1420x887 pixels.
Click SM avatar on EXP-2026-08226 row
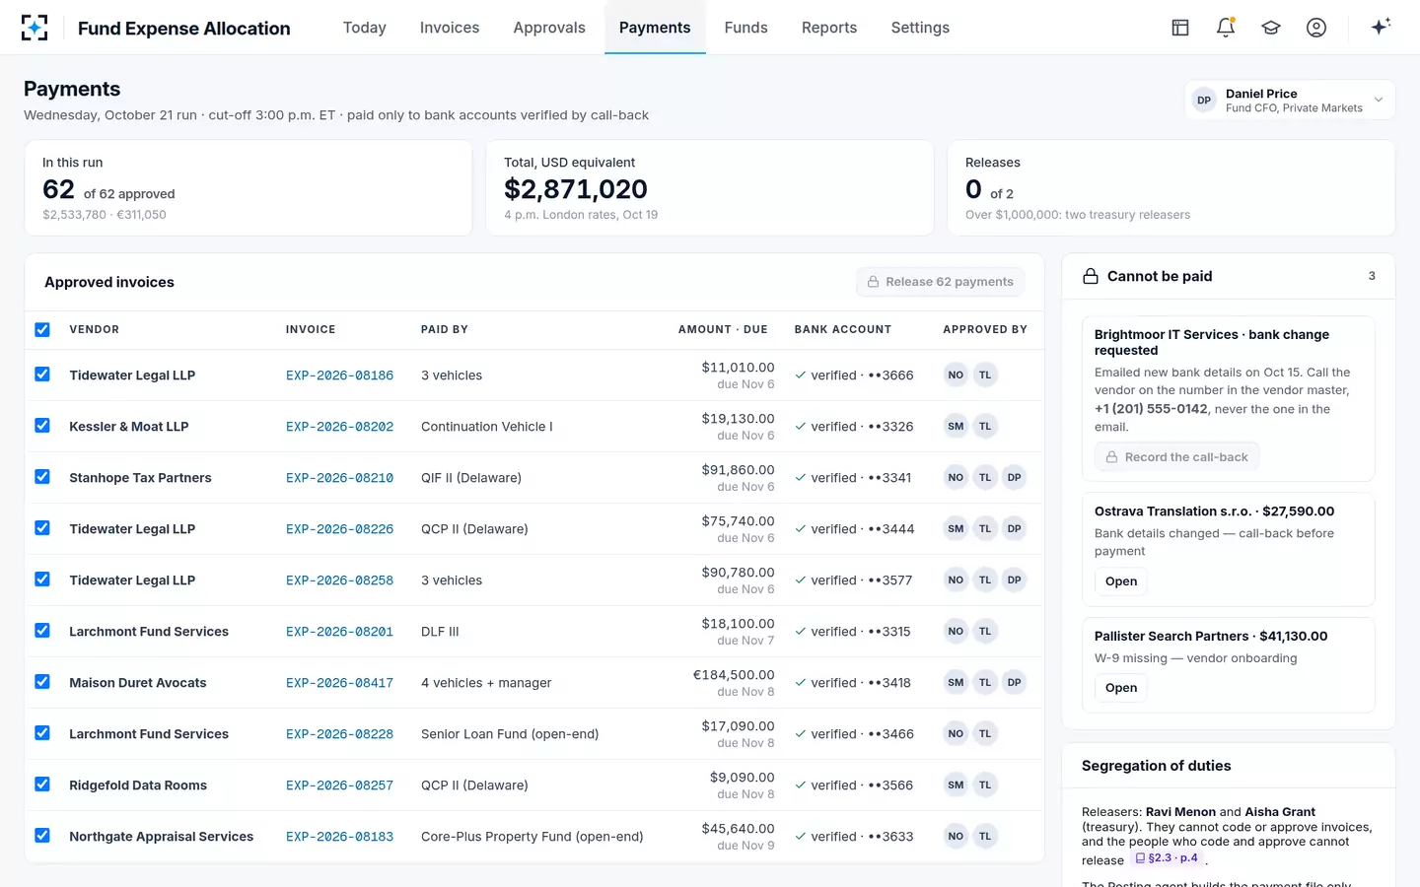[956, 528]
